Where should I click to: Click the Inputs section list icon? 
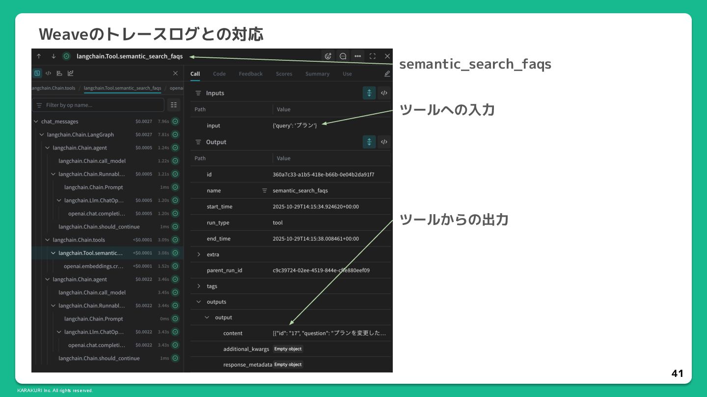click(198, 93)
